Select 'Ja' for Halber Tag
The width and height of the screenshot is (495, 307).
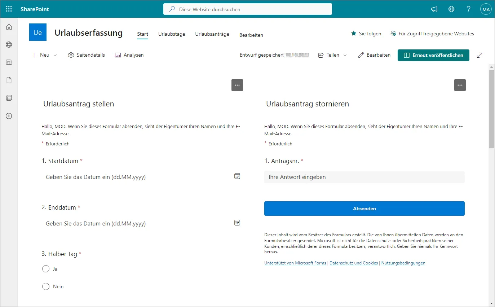click(46, 269)
